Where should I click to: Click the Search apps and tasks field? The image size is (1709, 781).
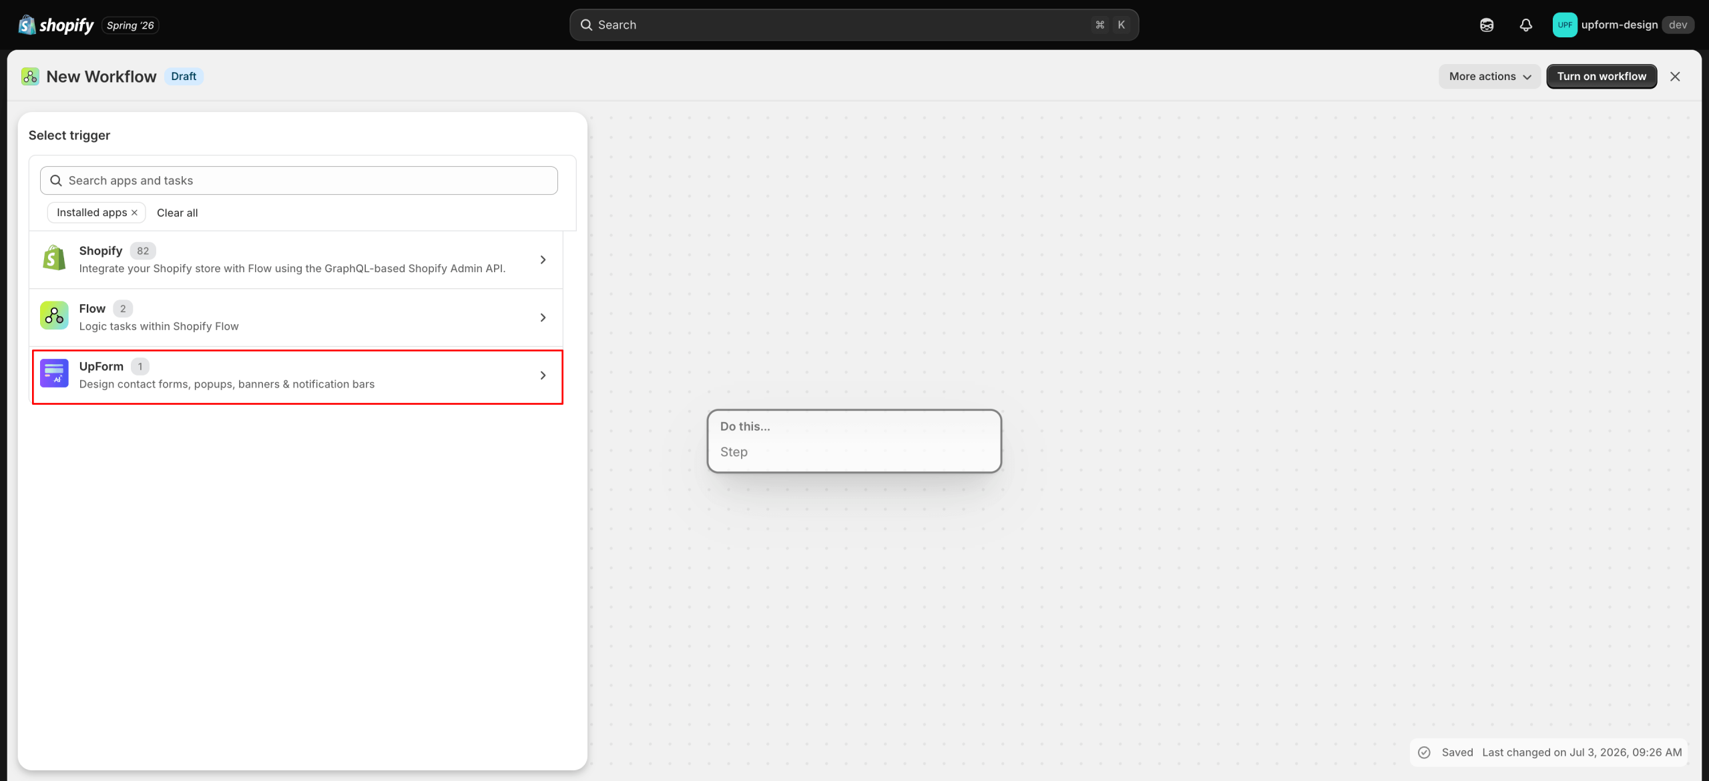coord(299,181)
